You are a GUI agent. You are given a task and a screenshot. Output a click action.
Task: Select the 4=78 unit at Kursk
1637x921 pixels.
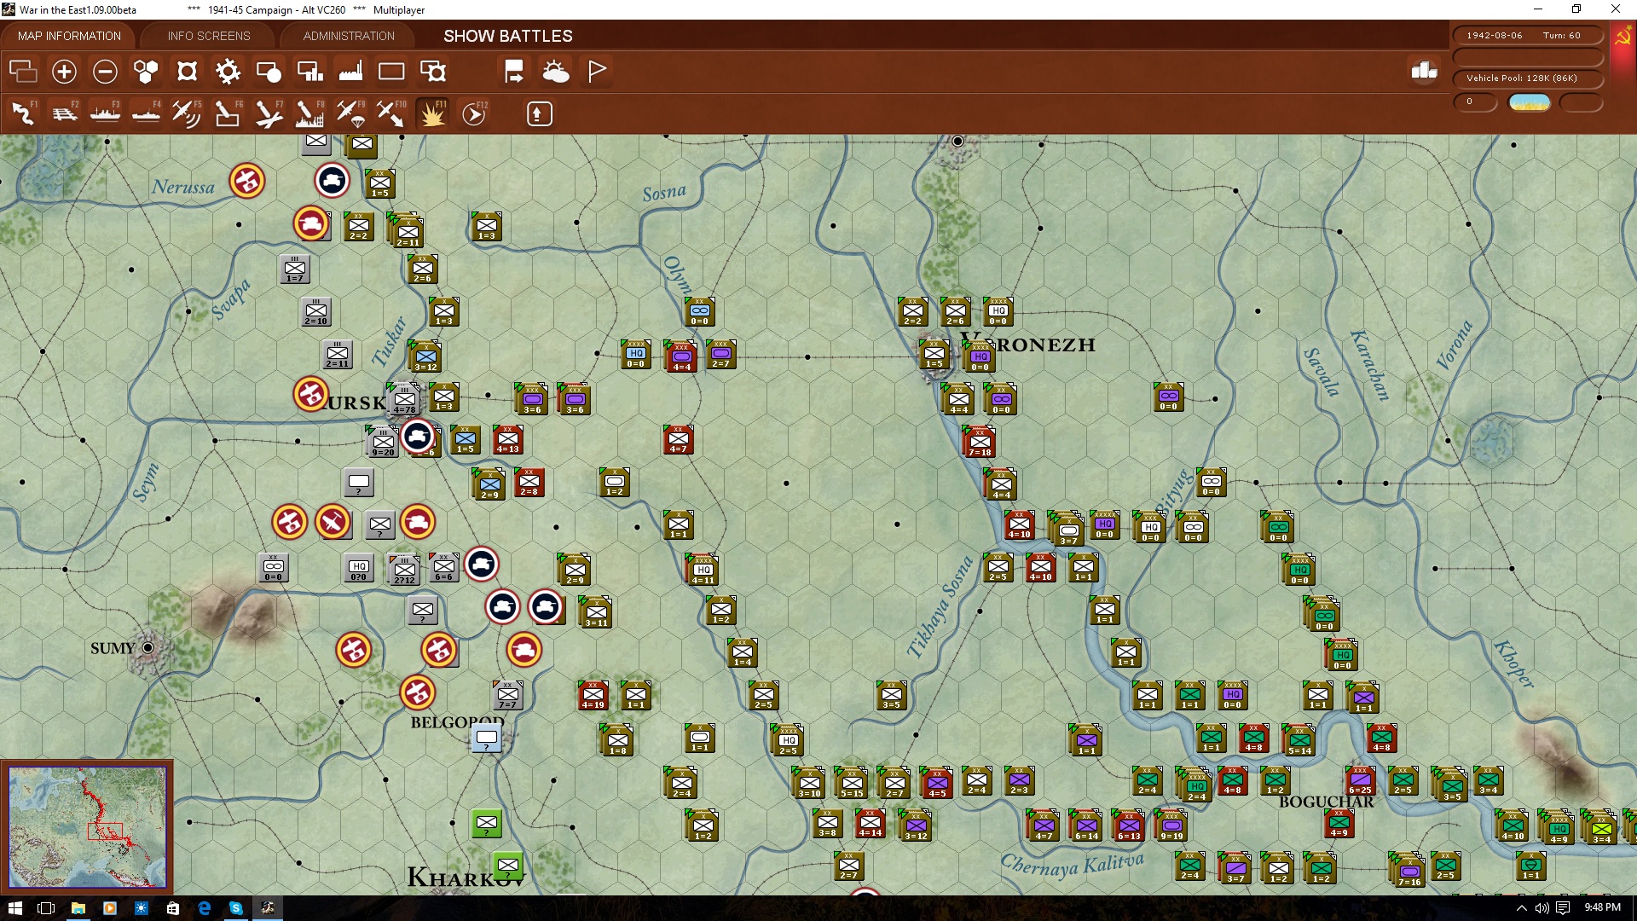[404, 400]
